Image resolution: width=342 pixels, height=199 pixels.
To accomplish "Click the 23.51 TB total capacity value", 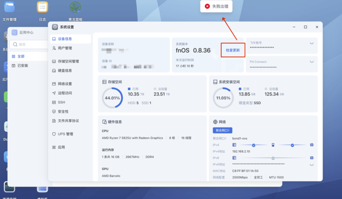I will (x=162, y=94).
